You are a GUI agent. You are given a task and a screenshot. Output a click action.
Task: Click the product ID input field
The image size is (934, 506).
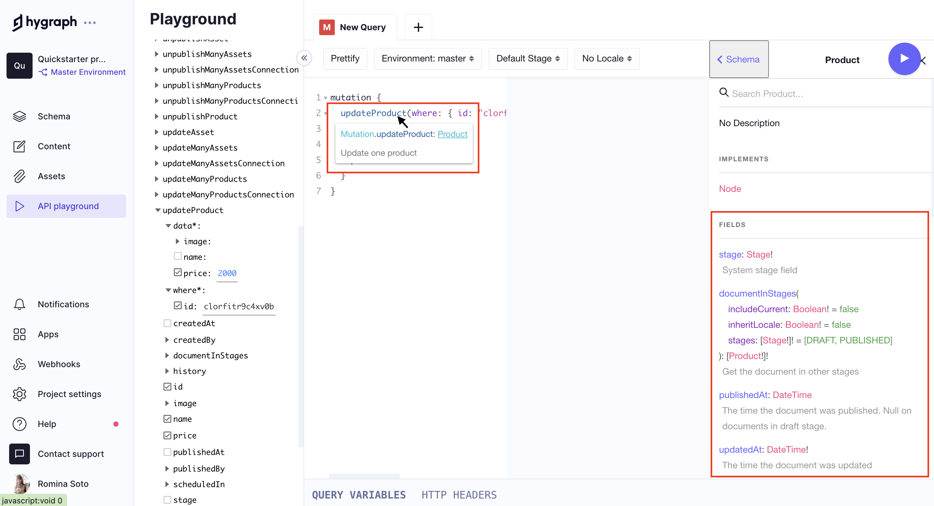pyautogui.click(x=240, y=306)
